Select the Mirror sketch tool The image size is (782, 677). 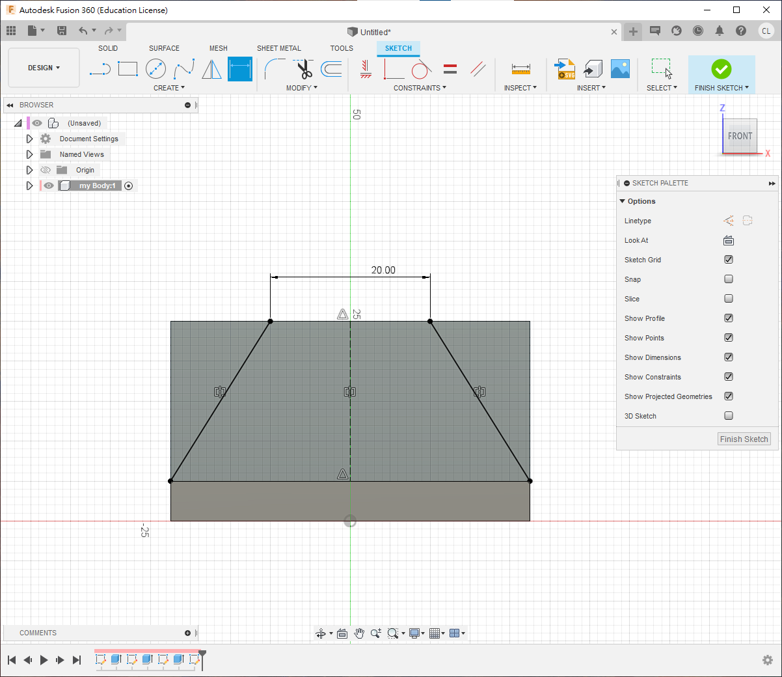tap(211, 69)
